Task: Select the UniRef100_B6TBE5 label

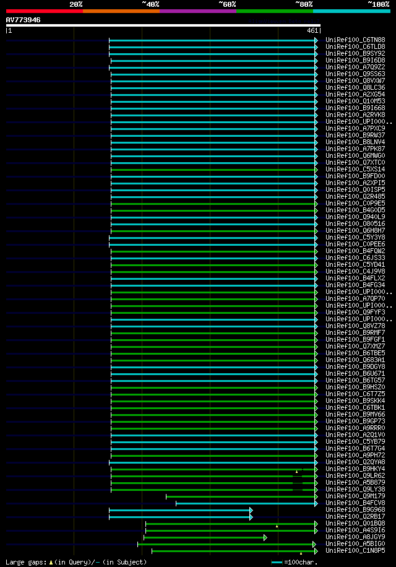Action: tap(355, 353)
